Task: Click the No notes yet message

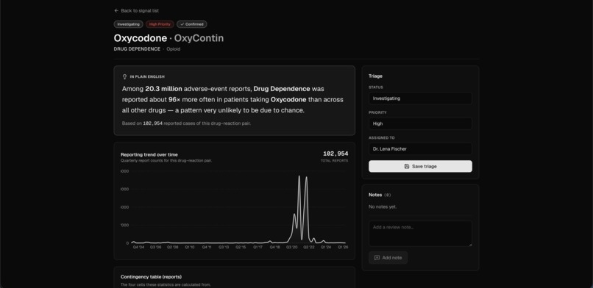Action: [383, 207]
